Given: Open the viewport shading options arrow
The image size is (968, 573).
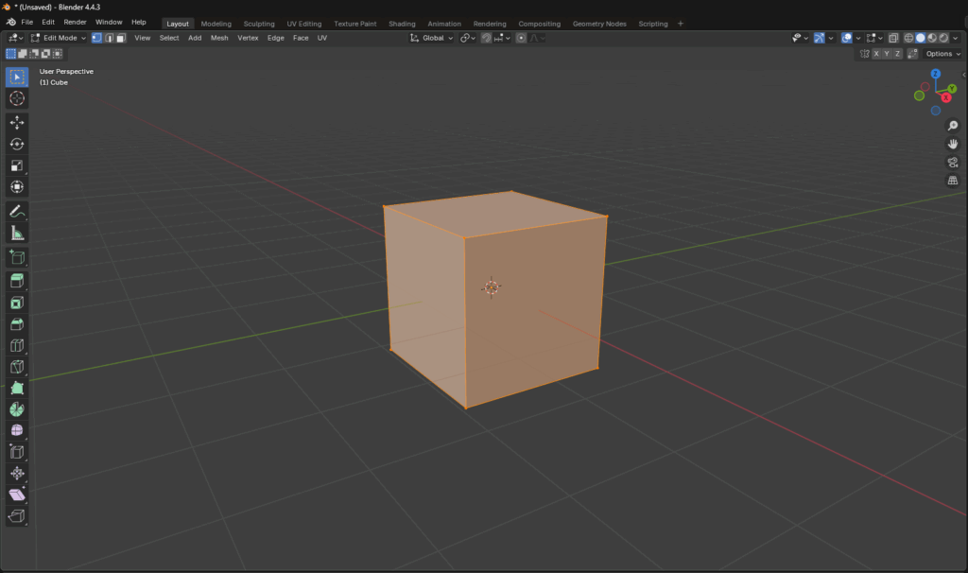Looking at the screenshot, I should (x=955, y=38).
